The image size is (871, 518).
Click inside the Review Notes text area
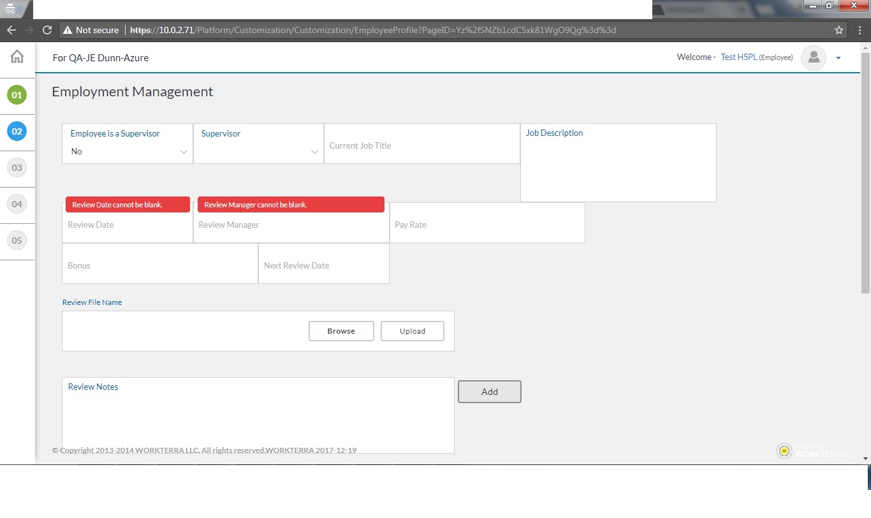(x=258, y=415)
